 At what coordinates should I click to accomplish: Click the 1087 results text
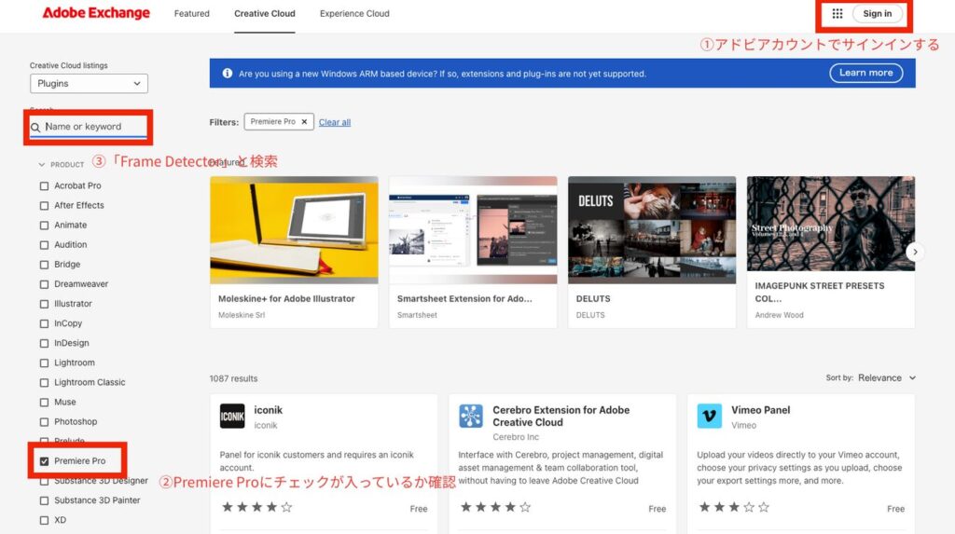click(233, 378)
